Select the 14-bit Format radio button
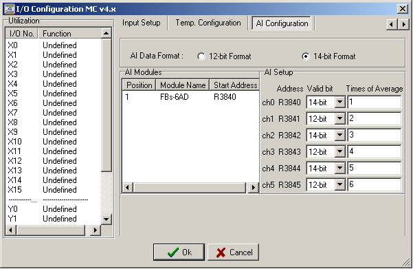 click(306, 56)
